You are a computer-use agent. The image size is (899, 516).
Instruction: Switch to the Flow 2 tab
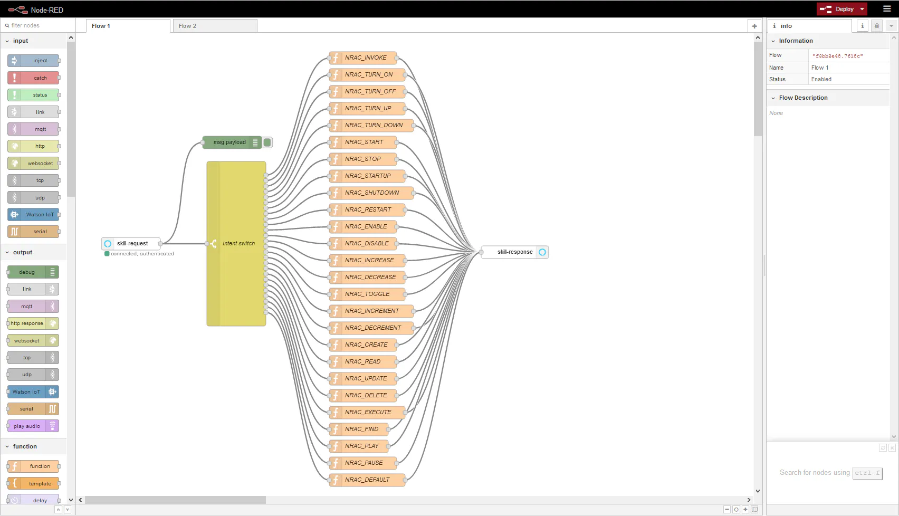(215, 26)
